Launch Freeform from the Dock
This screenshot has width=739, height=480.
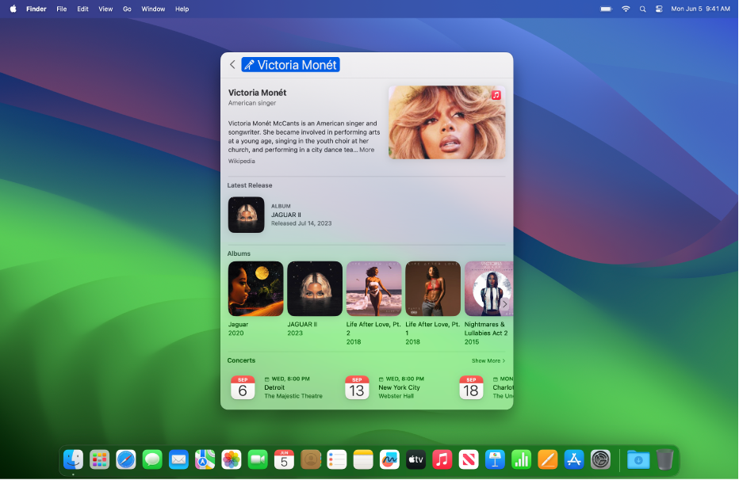click(x=389, y=459)
